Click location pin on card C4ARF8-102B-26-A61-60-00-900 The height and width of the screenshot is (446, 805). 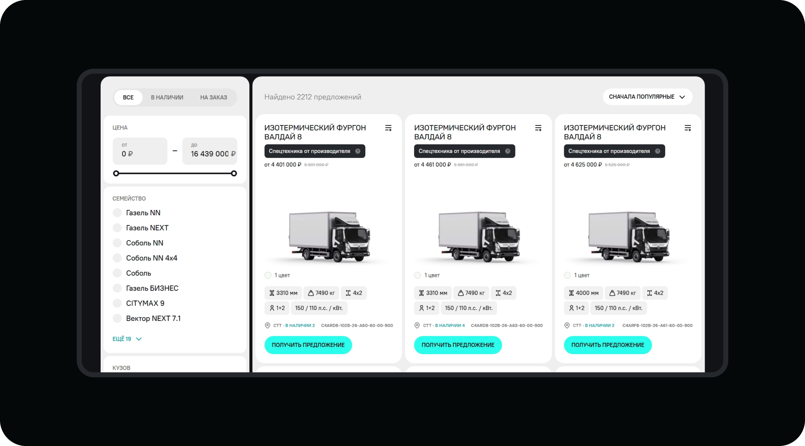point(567,326)
